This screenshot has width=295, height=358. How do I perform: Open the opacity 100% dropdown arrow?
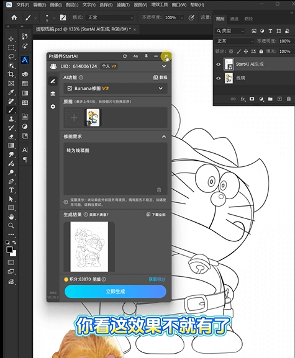pyautogui.click(x=182, y=17)
